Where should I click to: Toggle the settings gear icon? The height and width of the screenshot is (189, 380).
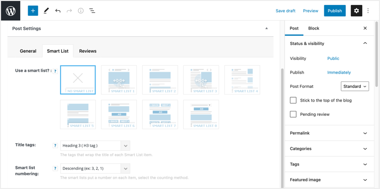pyautogui.click(x=356, y=11)
